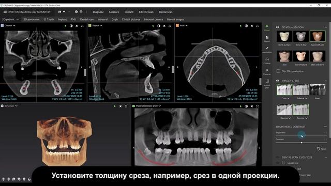Switch to the Tooth workspace tab
Screen dimensions: 331x186
49,20
